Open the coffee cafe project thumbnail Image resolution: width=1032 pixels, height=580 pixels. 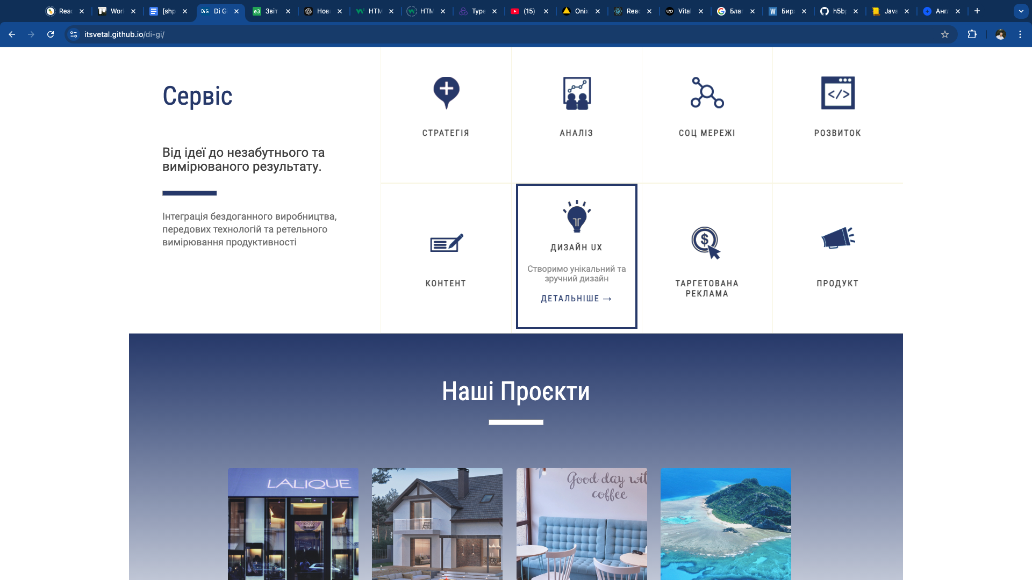(582, 524)
